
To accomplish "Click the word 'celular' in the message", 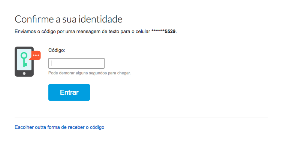I will coord(143,32).
